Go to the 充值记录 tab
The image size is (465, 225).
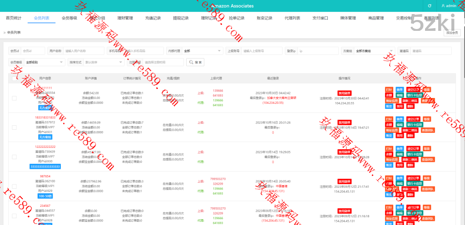point(153,18)
